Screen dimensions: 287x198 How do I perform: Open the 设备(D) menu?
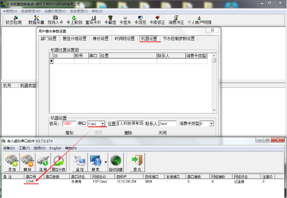coord(9,148)
